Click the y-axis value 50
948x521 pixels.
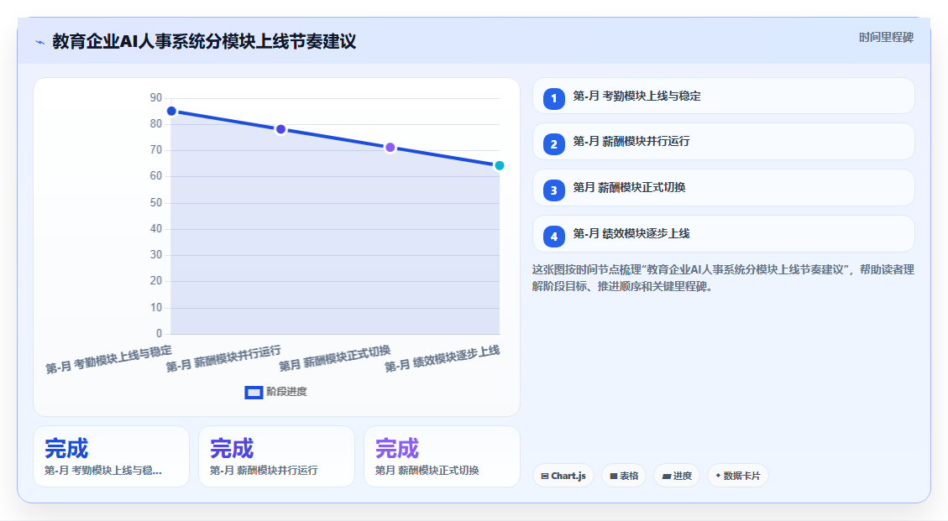[156, 202]
